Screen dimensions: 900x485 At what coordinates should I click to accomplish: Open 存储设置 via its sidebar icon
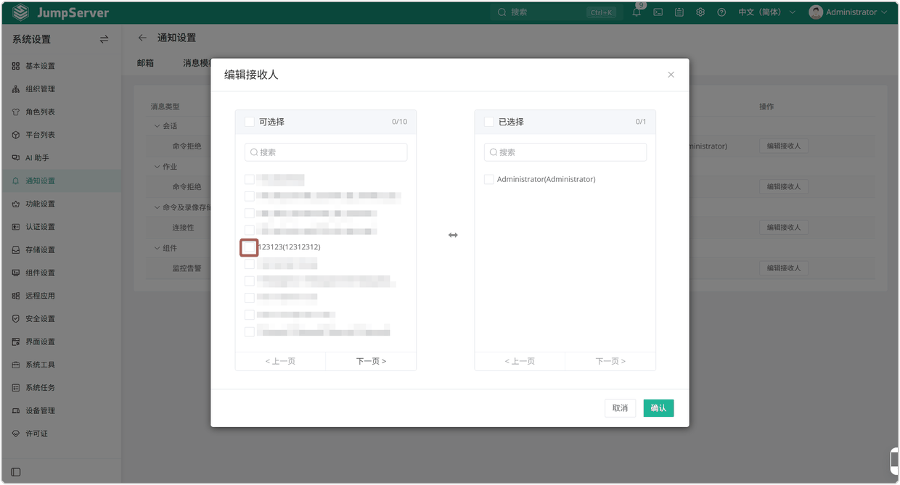(x=16, y=250)
